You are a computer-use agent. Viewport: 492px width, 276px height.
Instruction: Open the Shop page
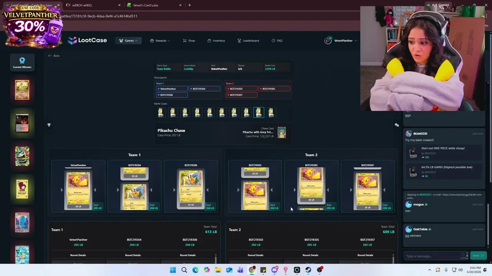(x=189, y=41)
